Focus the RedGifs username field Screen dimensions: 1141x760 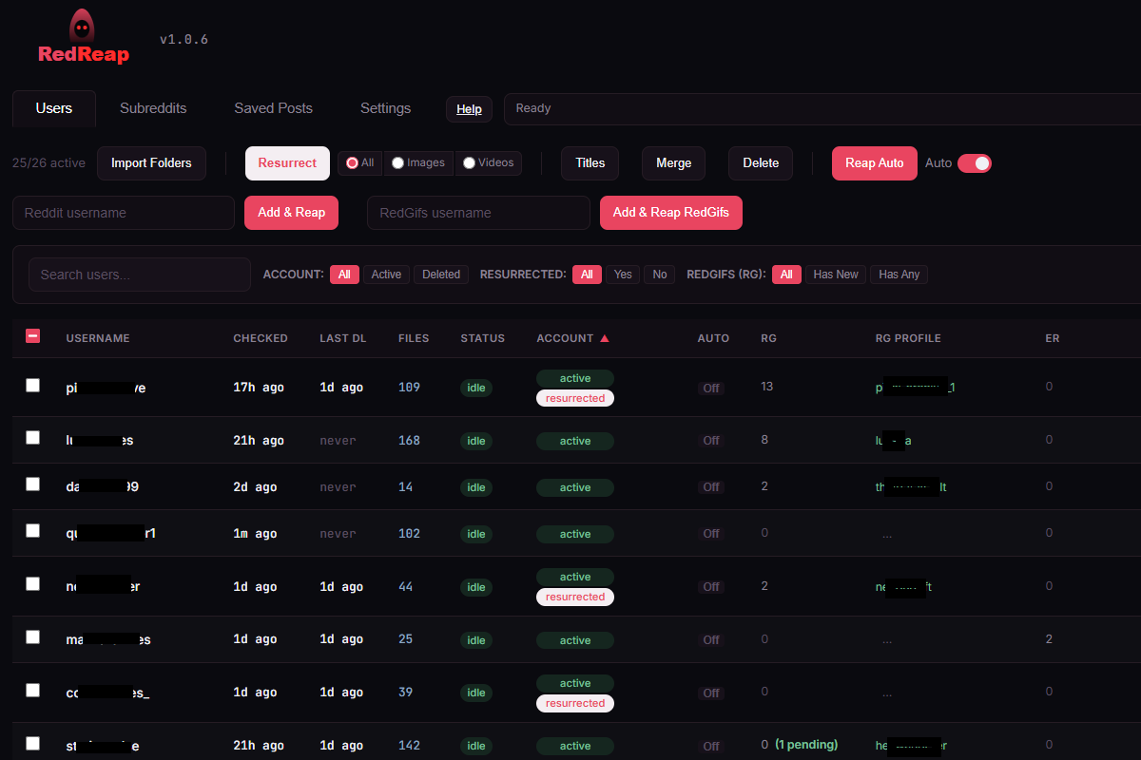[478, 213]
